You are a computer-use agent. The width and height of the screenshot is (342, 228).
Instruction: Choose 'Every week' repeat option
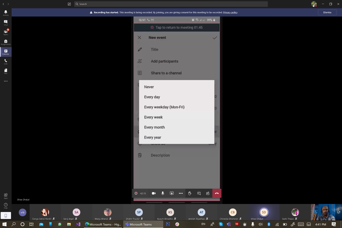177,117
